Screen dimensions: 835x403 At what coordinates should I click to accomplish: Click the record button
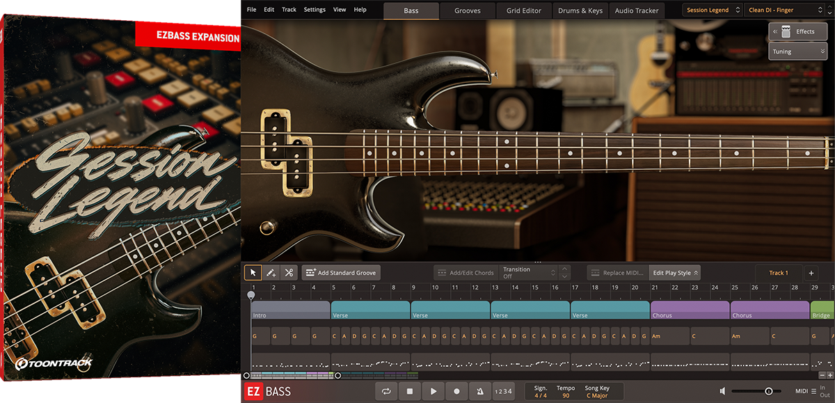coord(456,391)
